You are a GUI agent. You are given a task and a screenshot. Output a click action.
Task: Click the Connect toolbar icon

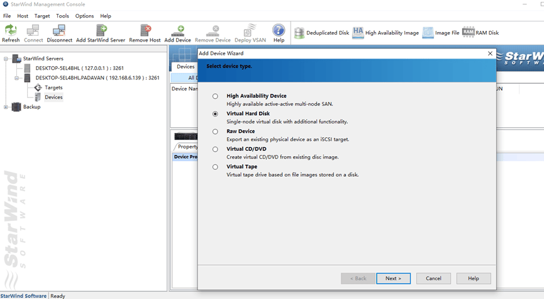(33, 30)
